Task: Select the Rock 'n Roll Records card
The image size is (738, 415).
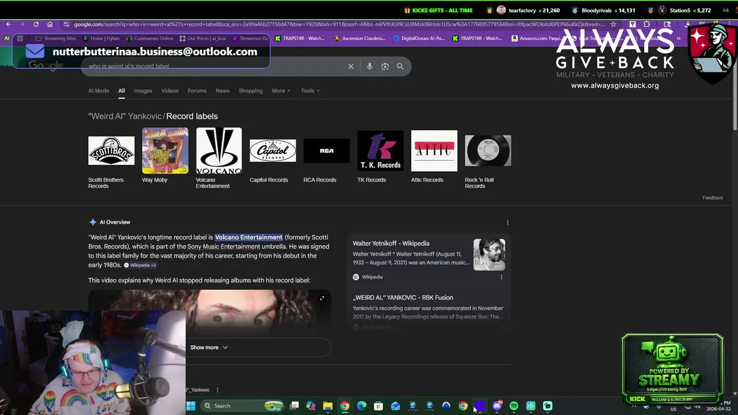Action: [x=488, y=159]
